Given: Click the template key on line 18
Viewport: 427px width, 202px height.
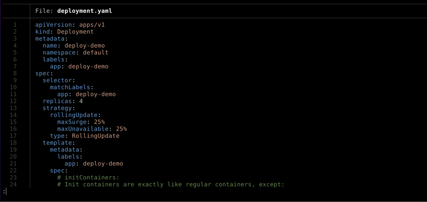Looking at the screenshot, I should (57, 143).
